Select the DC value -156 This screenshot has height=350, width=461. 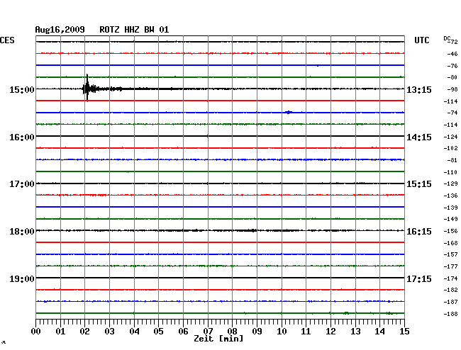[x=450, y=231]
